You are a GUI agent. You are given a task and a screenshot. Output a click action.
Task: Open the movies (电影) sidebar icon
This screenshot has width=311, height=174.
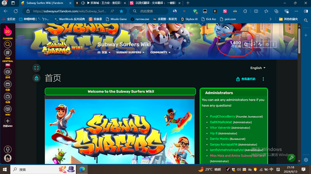click(x=7, y=84)
